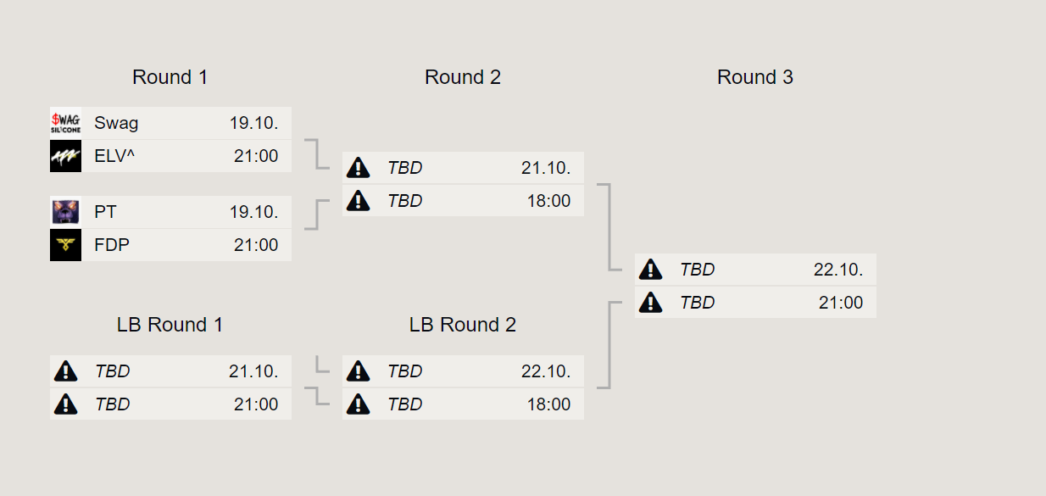The height and width of the screenshot is (496, 1046).
Task: Click the FDP team logo
Action: (x=65, y=245)
